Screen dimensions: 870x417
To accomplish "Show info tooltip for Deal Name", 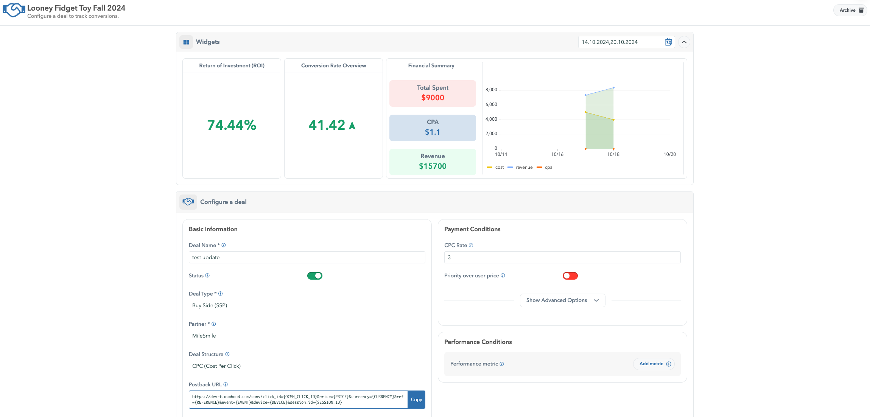I will [x=224, y=245].
